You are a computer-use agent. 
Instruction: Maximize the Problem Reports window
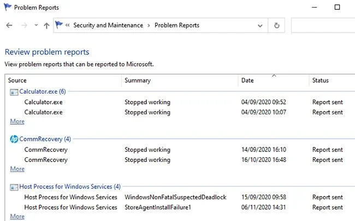tap(337, 7)
